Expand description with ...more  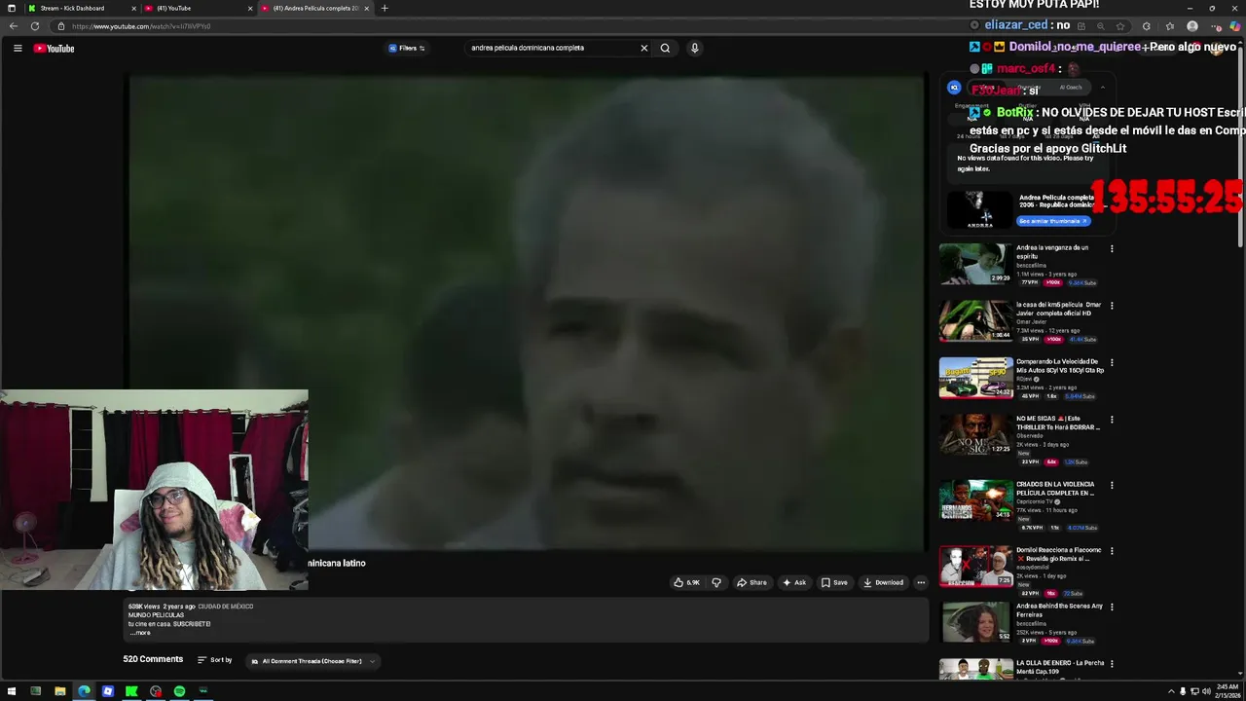point(141,633)
